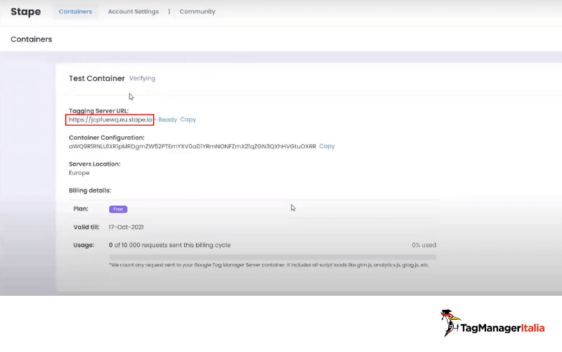Select the tagging server URL text

pyautogui.click(x=110, y=119)
